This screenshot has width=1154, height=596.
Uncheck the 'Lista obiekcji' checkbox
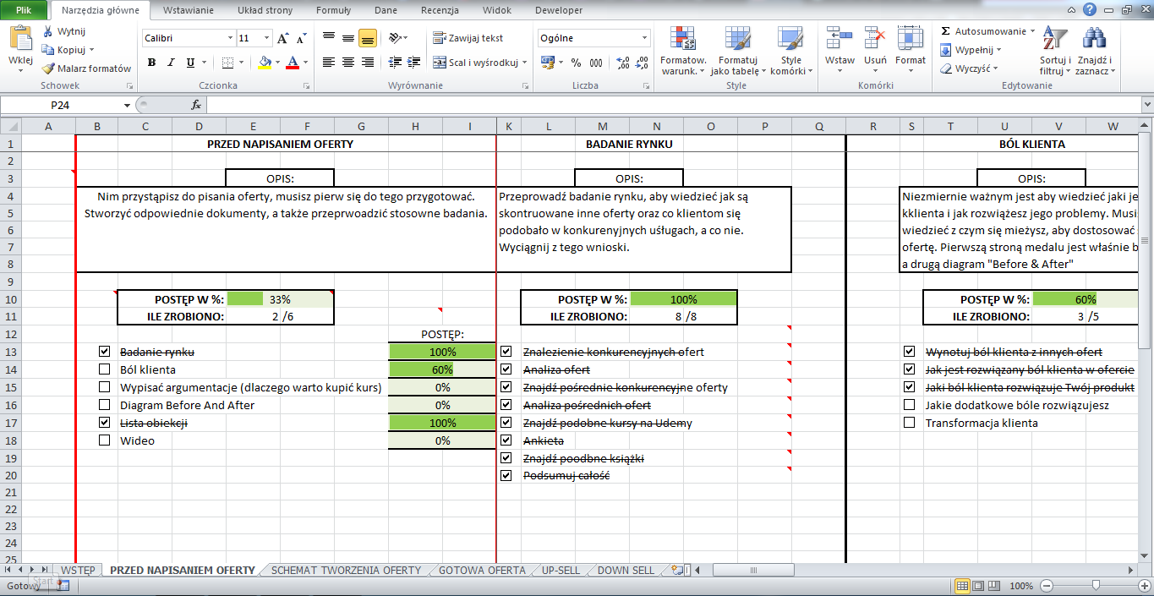(104, 422)
